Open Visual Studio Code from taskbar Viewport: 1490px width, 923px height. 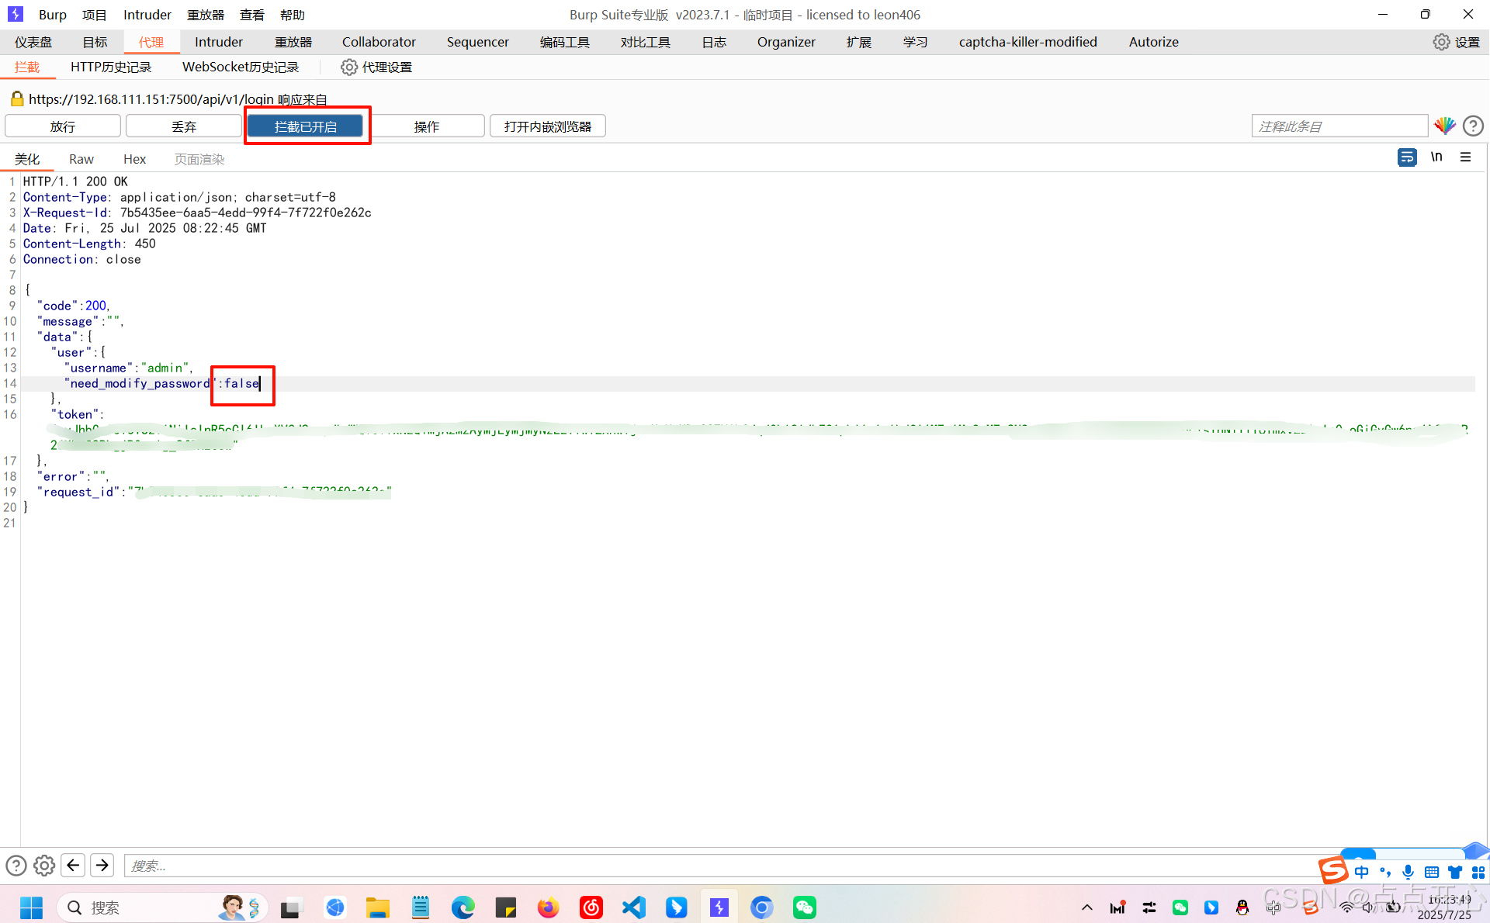(634, 907)
